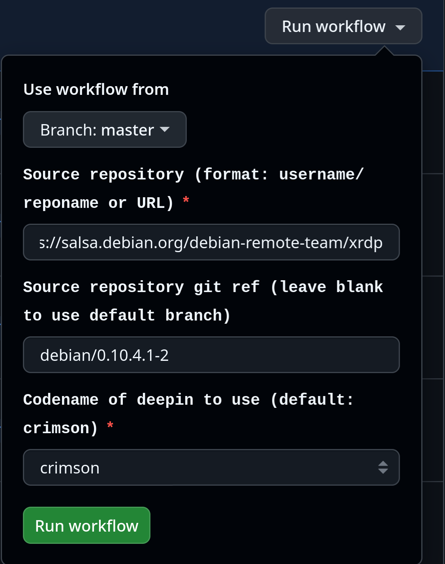Click the 'Use workflow from' heading
Viewport: 445px width, 564px height.
96,89
